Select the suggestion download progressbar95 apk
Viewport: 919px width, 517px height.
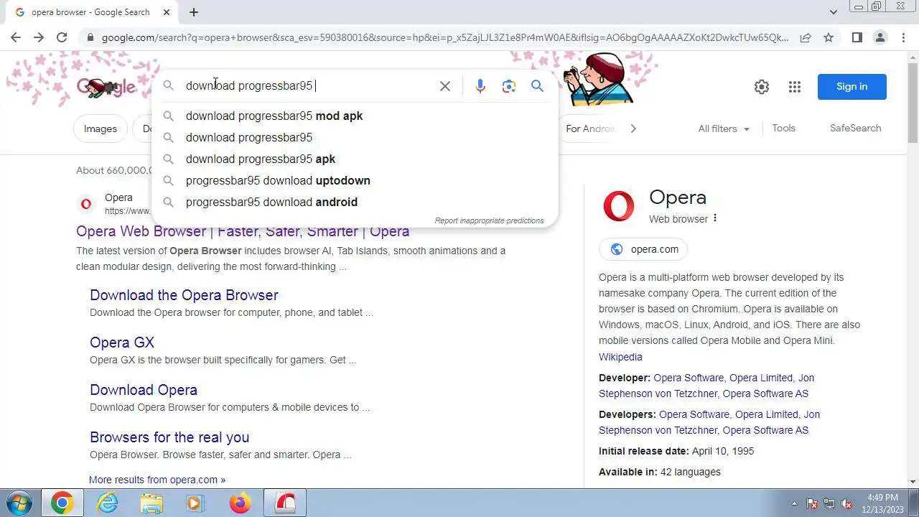point(355,159)
